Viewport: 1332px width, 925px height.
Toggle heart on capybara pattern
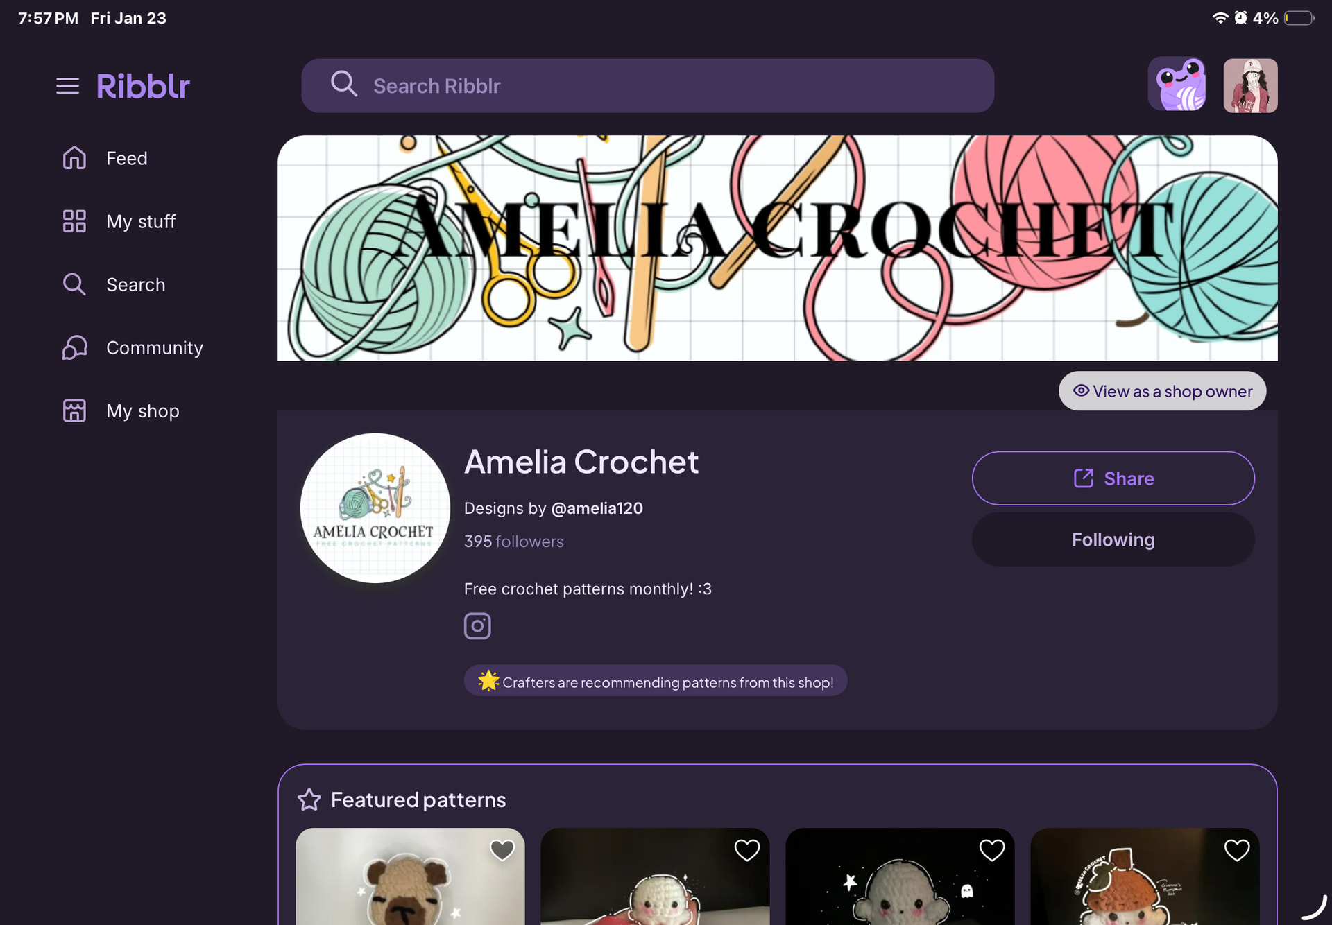pyautogui.click(x=502, y=849)
